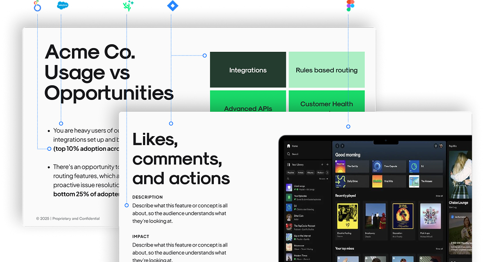Image resolution: width=484 pixels, height=262 pixels.
Task: Click the Salesforce cloud logo
Action: click(x=62, y=5)
